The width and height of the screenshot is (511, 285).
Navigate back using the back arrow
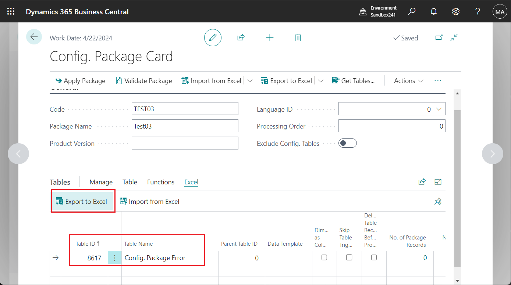point(34,37)
